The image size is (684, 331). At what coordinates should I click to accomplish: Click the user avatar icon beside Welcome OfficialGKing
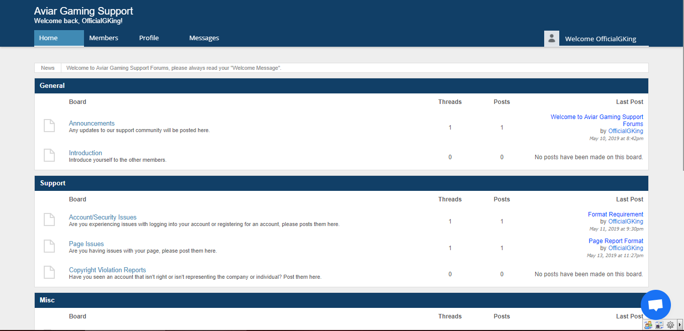click(552, 38)
